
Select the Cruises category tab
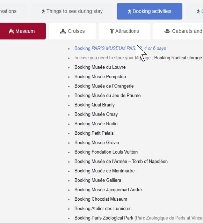coord(72,31)
